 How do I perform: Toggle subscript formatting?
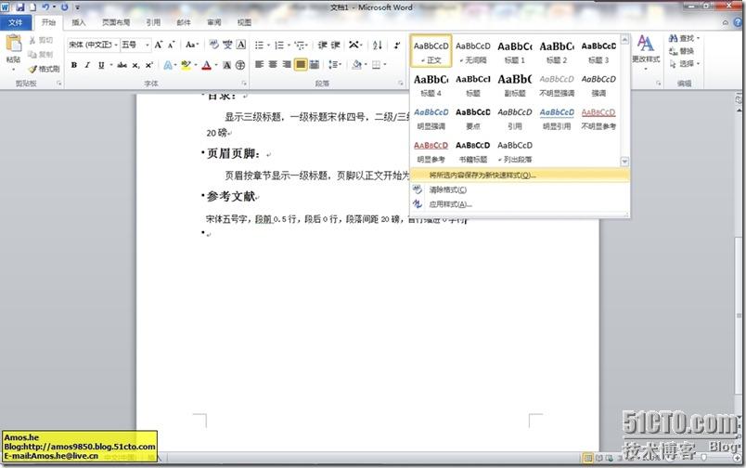tap(135, 65)
